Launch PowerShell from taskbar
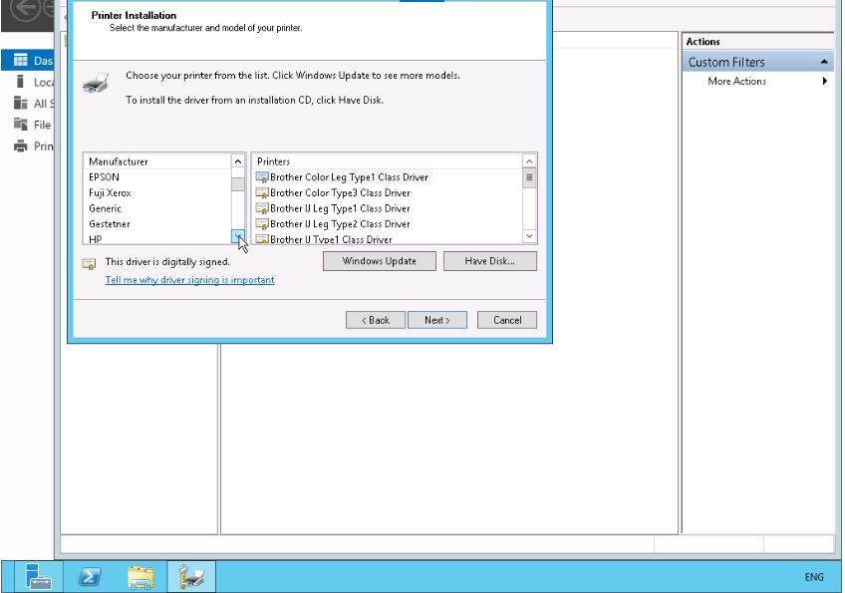 click(90, 576)
